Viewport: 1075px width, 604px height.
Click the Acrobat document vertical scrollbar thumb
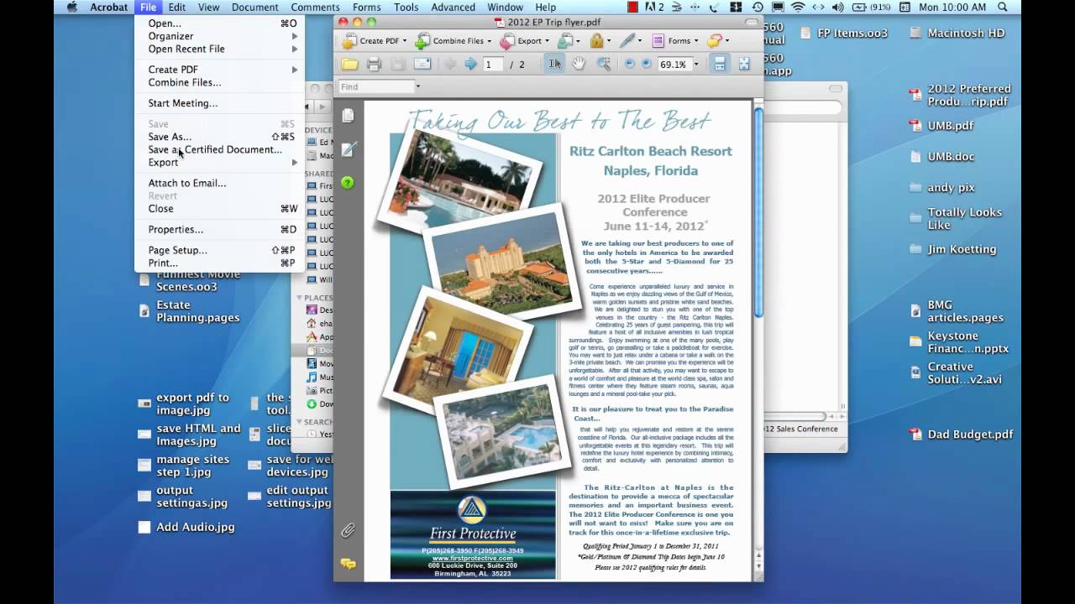758,213
